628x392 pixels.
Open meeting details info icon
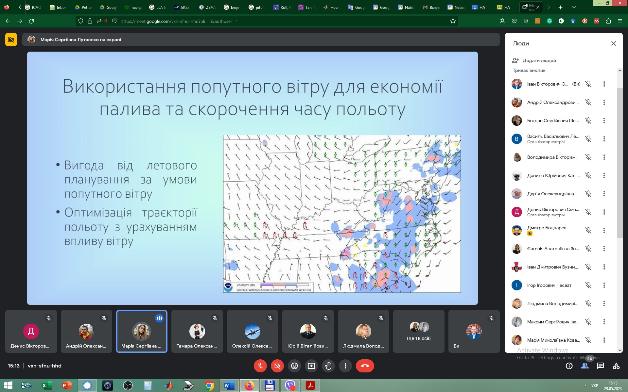pos(569,366)
